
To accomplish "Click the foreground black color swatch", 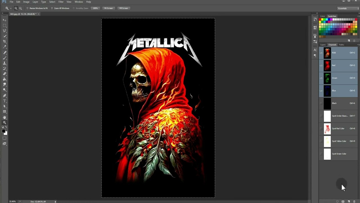I will coord(3,131).
